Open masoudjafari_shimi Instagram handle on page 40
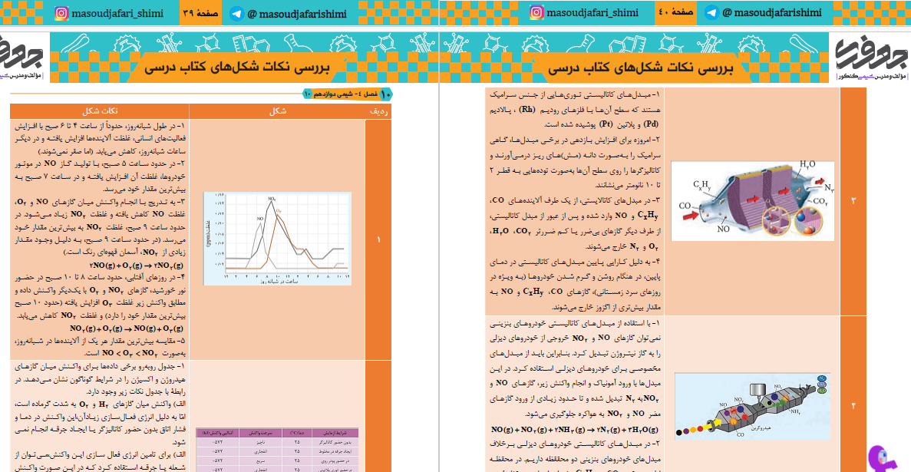This screenshot has width=911, height=472. (592, 13)
